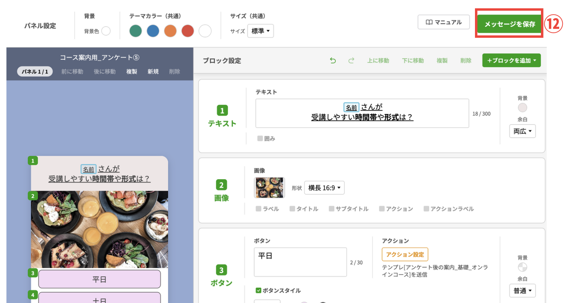Select block number 2 badge in preview
Image resolution: width=565 pixels, height=303 pixels.
pos(33,196)
